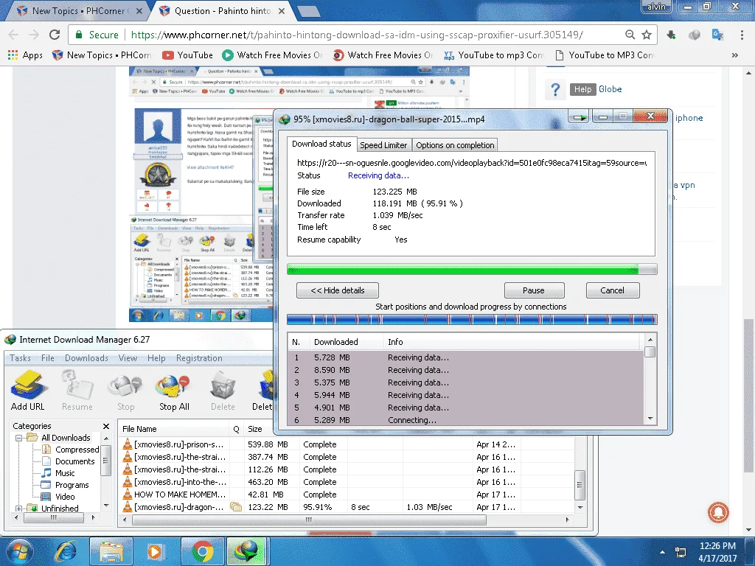Open the Help menu in IDM
Screen dimensions: 755x566
point(156,358)
